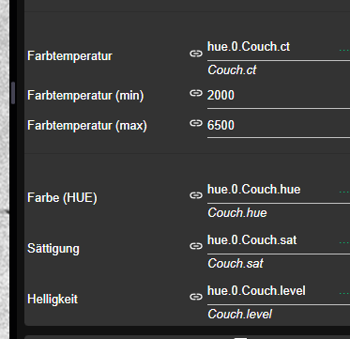350x339 pixels.
Task: Select the Farbtemperatur label
Action: [69, 56]
